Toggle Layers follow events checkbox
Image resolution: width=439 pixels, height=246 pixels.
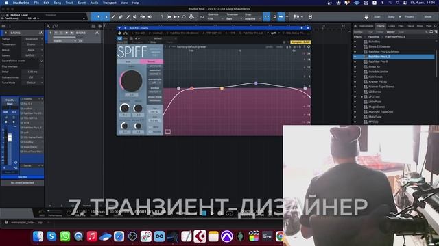[x=41, y=61]
